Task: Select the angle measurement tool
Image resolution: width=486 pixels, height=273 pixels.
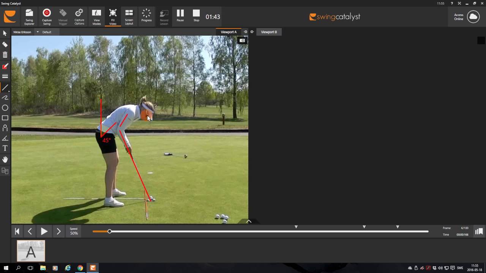Action: (5, 138)
